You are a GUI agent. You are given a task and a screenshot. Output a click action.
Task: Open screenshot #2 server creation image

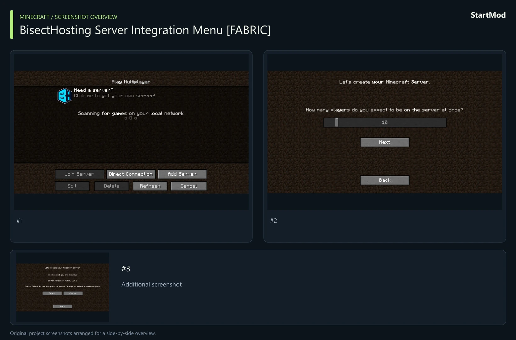(x=385, y=132)
